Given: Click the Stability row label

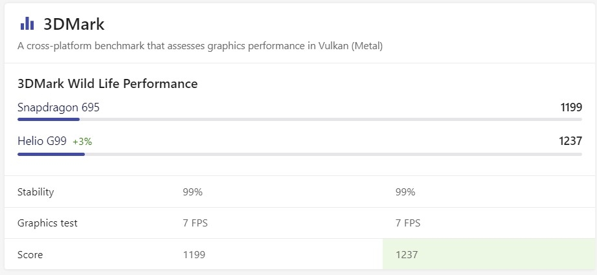Looking at the screenshot, I should (36, 192).
